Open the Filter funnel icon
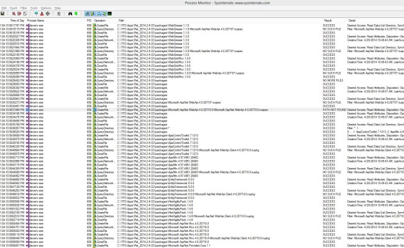 pos(36,14)
